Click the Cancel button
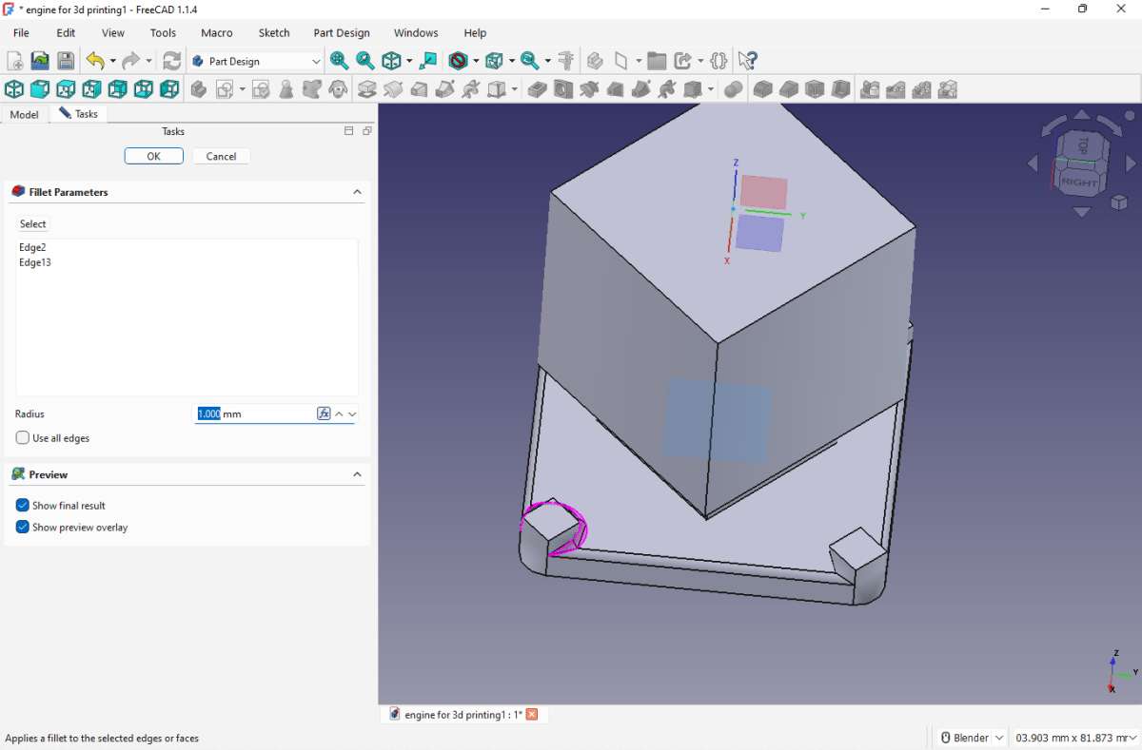Image resolution: width=1142 pixels, height=750 pixels. [221, 156]
